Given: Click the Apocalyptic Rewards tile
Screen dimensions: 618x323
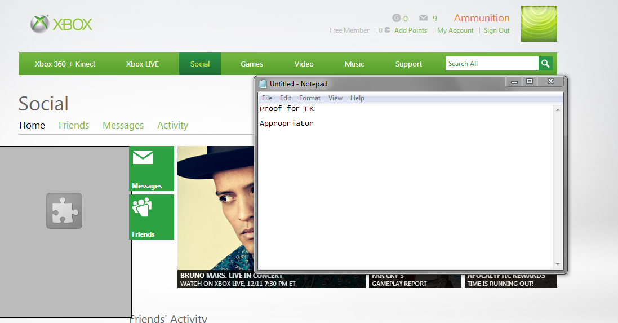Looking at the screenshot, I should point(511,280).
